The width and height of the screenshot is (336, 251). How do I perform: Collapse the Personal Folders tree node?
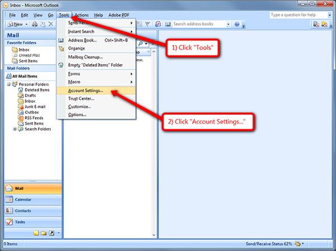[8, 84]
